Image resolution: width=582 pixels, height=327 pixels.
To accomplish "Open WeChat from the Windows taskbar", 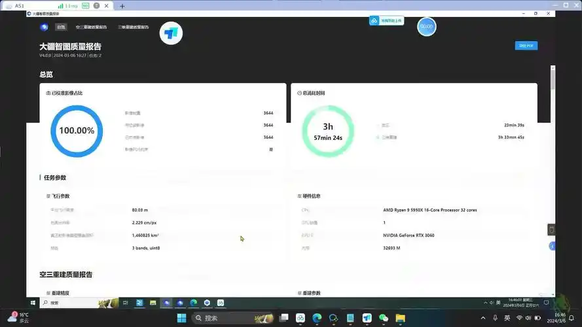I will coord(384,318).
